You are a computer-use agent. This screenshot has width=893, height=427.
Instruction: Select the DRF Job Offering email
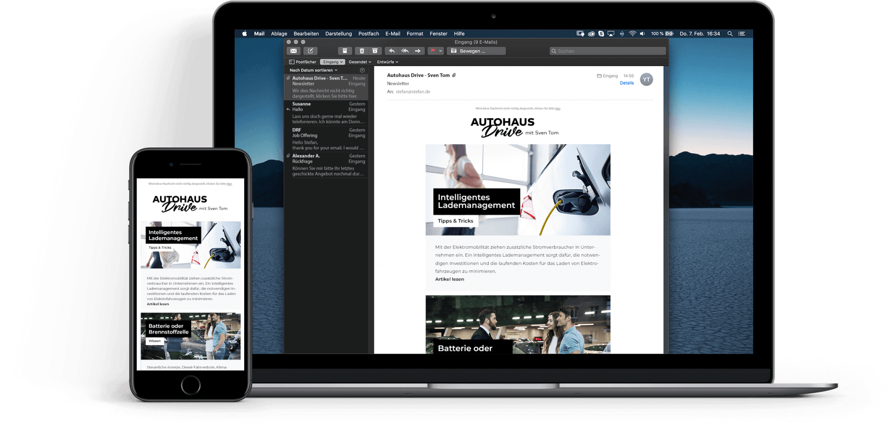[x=327, y=139]
